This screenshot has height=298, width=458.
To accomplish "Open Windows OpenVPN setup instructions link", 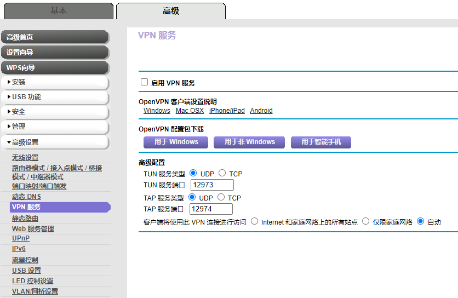I will (x=157, y=111).
